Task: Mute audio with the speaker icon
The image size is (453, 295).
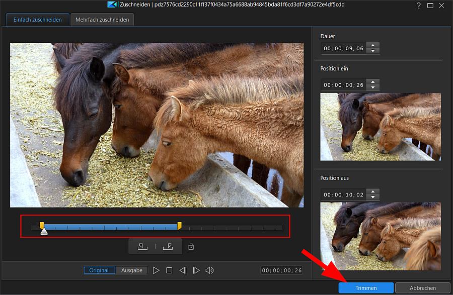Action: pyautogui.click(x=210, y=270)
